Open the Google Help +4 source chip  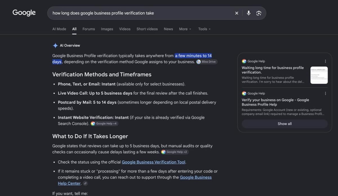(x=104, y=124)
